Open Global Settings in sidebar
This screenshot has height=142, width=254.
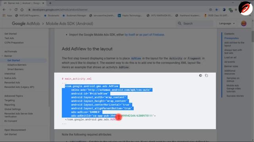pyautogui.click(x=12, y=109)
